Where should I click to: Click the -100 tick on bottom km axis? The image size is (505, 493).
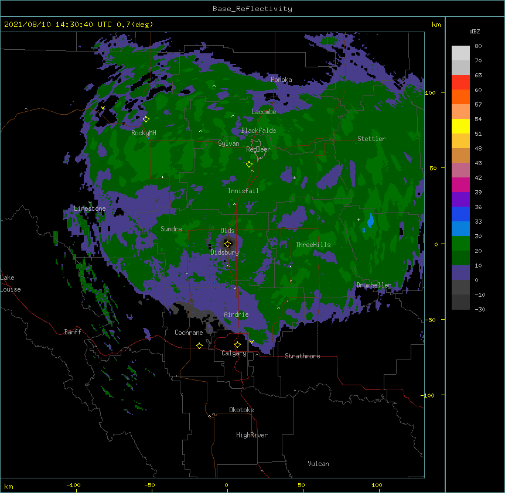tap(73, 485)
